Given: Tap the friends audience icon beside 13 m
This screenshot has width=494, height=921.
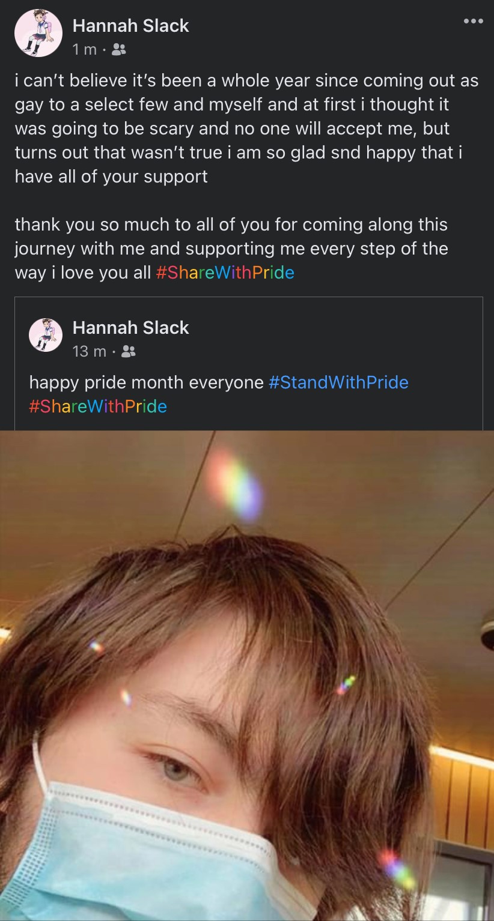Looking at the screenshot, I should [128, 351].
